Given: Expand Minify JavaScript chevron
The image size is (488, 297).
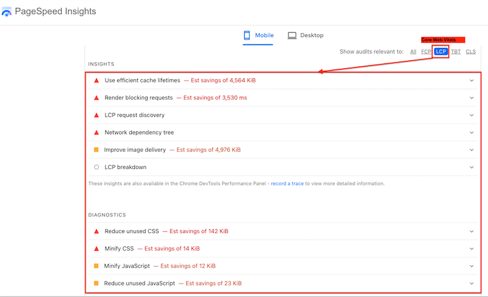Looking at the screenshot, I should click(x=472, y=267).
